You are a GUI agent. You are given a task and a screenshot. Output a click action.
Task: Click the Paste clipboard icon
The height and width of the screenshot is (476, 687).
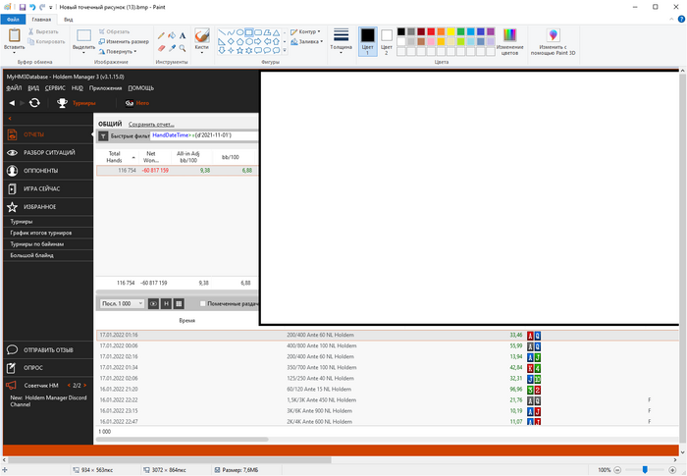pos(15,35)
